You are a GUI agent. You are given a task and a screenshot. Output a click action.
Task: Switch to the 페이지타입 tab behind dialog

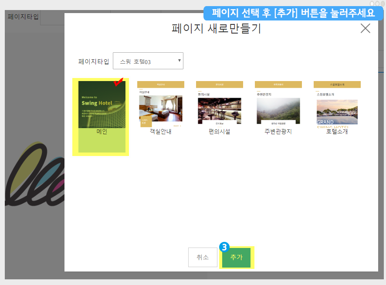click(23, 17)
